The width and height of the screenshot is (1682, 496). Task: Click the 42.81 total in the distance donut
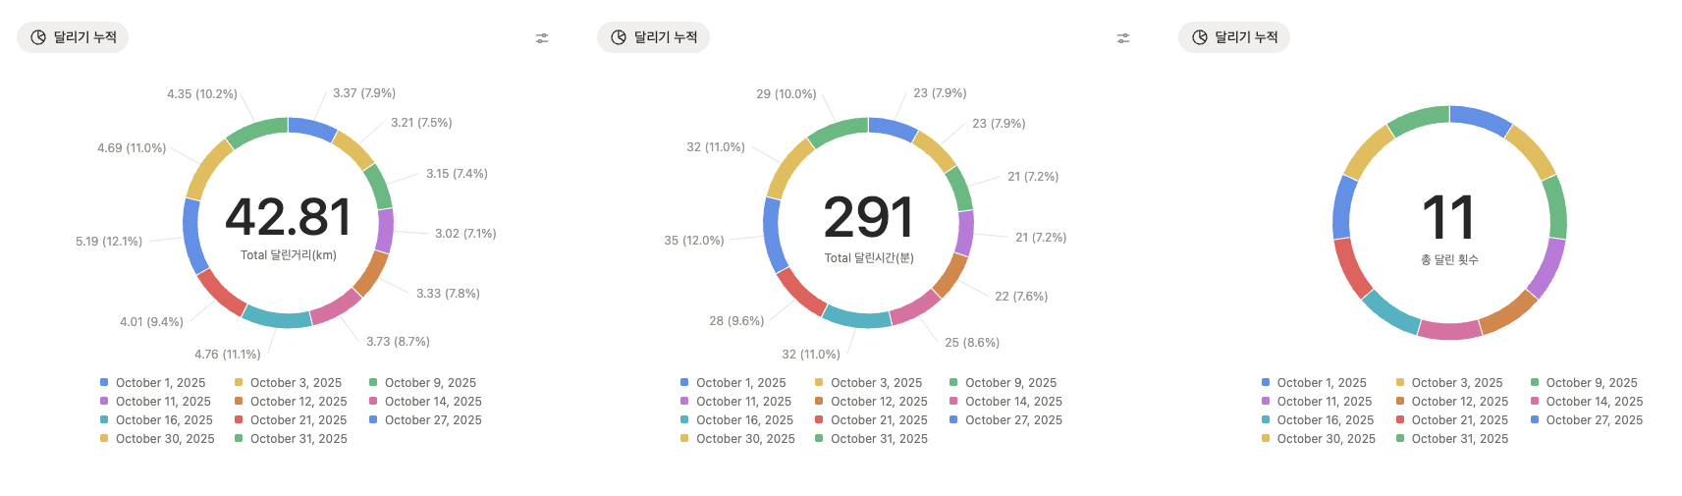pyautogui.click(x=288, y=217)
